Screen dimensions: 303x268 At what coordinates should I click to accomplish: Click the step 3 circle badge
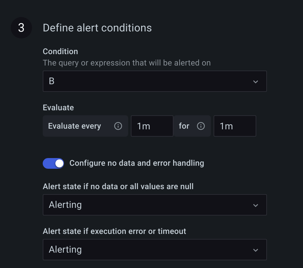21,28
